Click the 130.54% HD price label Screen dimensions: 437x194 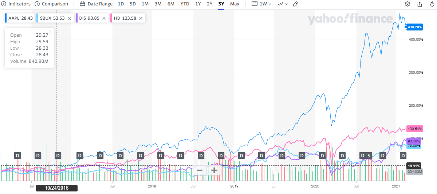(414, 129)
